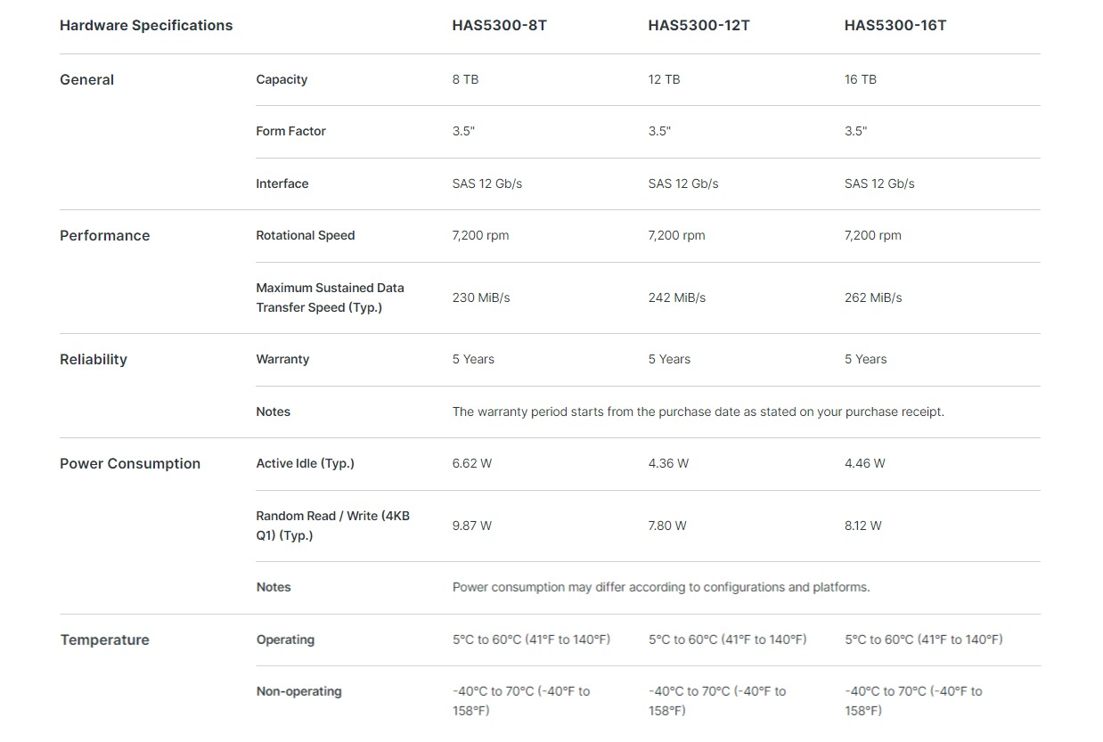Image resolution: width=1103 pixels, height=742 pixels.
Task: Click the Power Consumption section label
Action: 130,463
